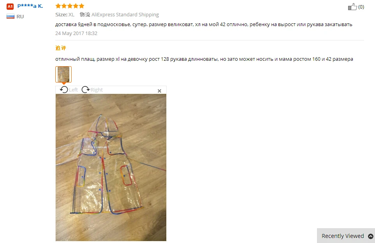Click the rotate right arrow icon

point(86,90)
